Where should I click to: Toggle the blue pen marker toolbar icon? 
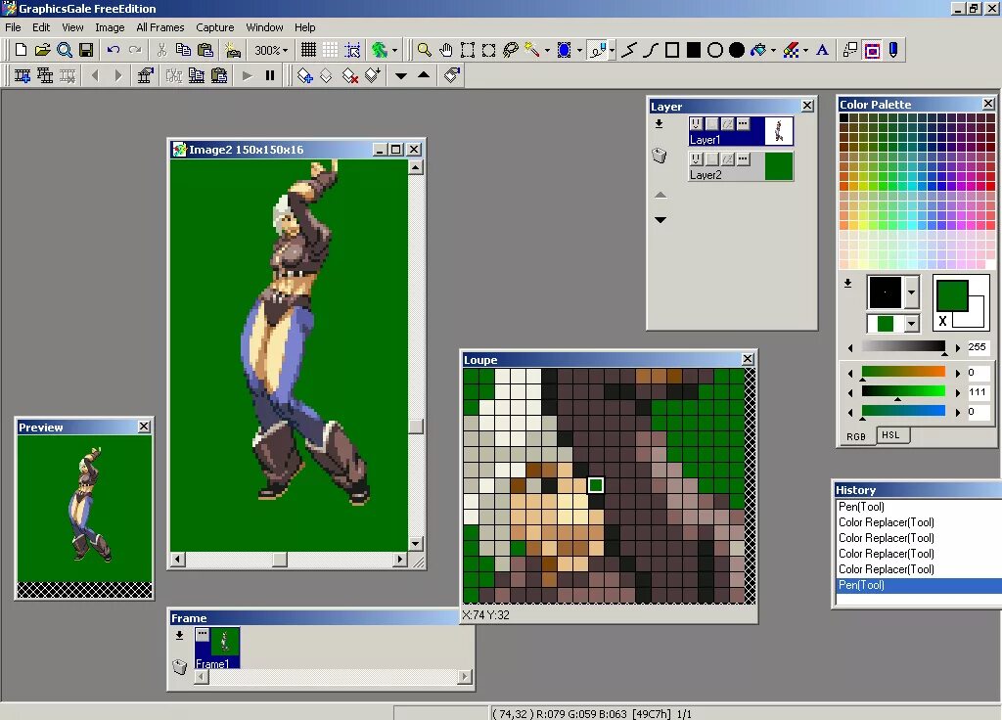(894, 50)
